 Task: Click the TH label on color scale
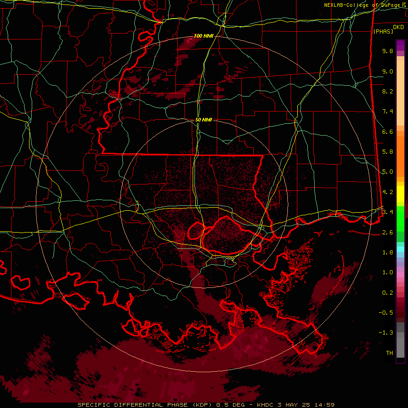pos(389,353)
